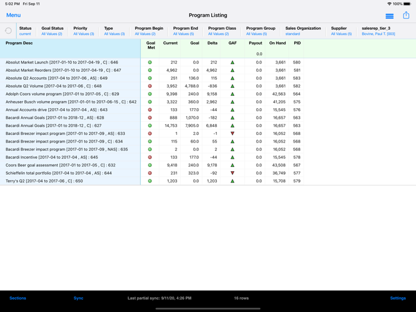Sort by the On Hand column header
Viewport: 416px width, 312px height.
pos(278,43)
